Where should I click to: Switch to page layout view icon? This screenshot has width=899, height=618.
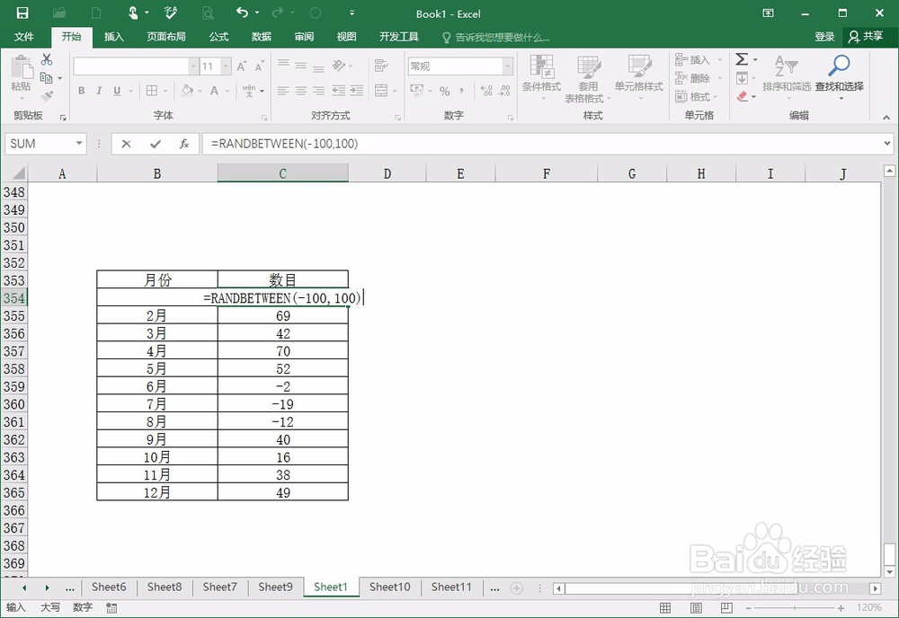pyautogui.click(x=696, y=608)
